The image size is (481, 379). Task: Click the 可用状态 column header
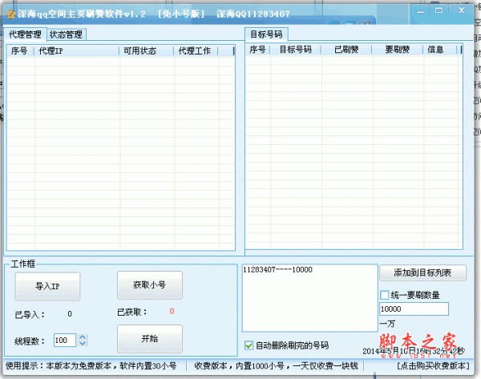click(147, 50)
